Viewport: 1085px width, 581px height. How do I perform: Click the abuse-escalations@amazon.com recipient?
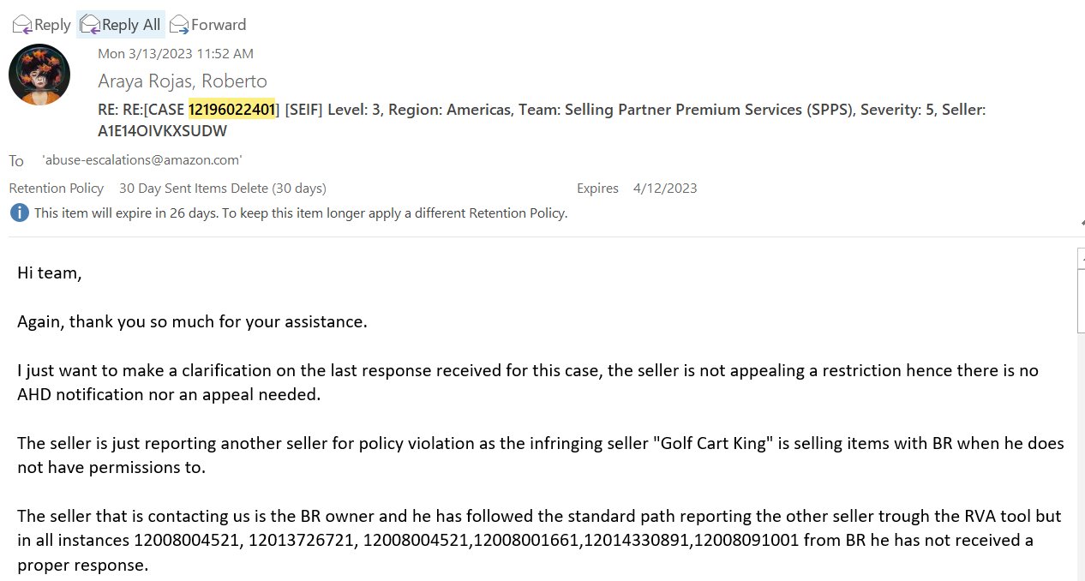coord(142,160)
